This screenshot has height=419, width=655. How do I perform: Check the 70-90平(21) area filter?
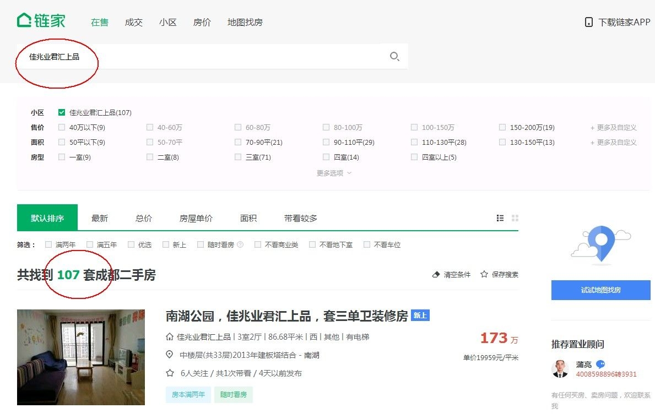pyautogui.click(x=238, y=142)
